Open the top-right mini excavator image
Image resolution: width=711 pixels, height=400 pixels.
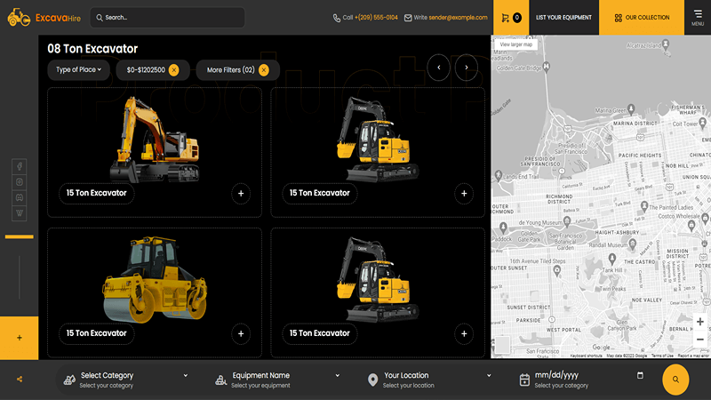378,139
